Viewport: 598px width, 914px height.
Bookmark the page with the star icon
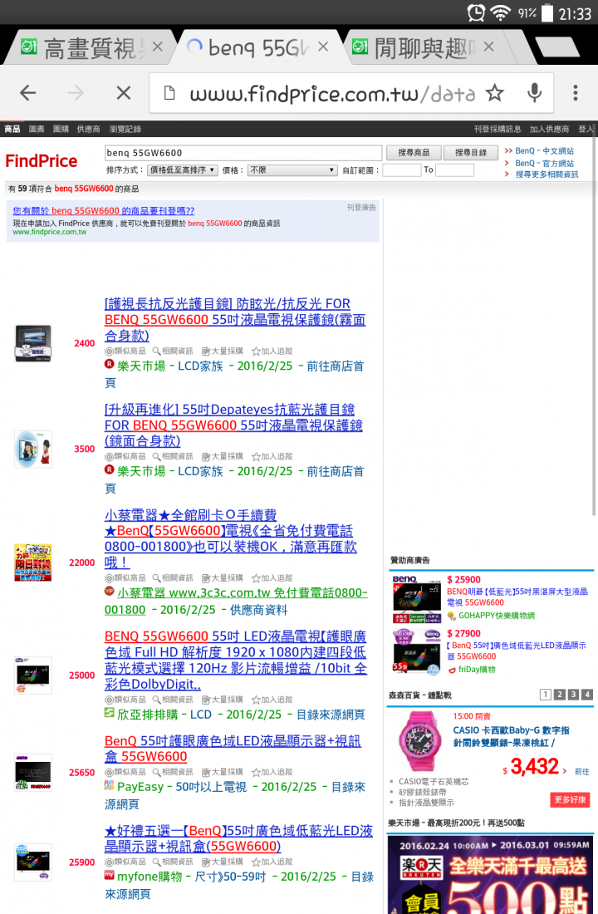tap(495, 93)
